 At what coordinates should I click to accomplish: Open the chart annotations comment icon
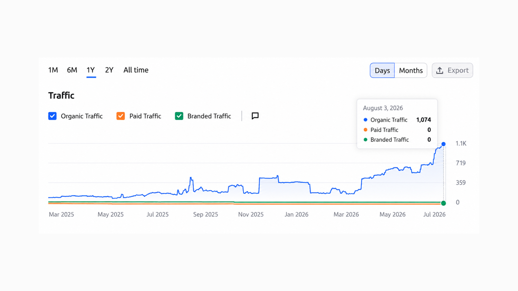255,116
